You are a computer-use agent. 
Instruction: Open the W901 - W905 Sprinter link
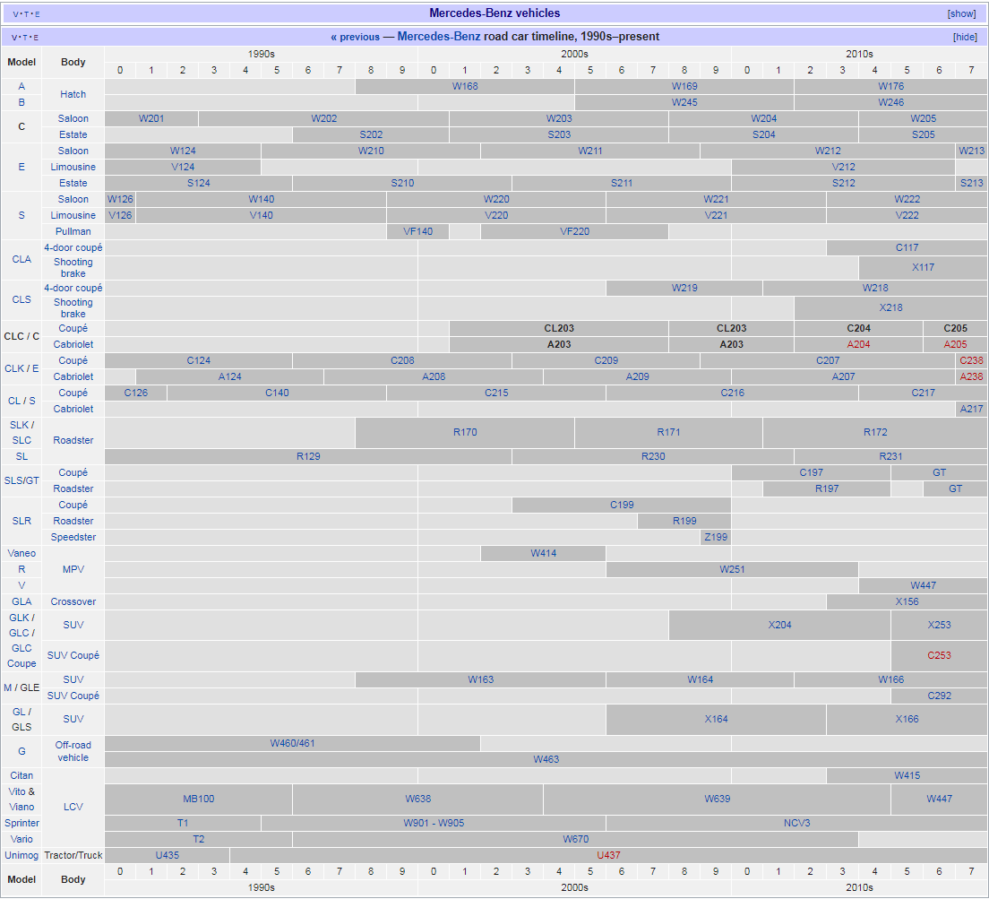(x=434, y=823)
